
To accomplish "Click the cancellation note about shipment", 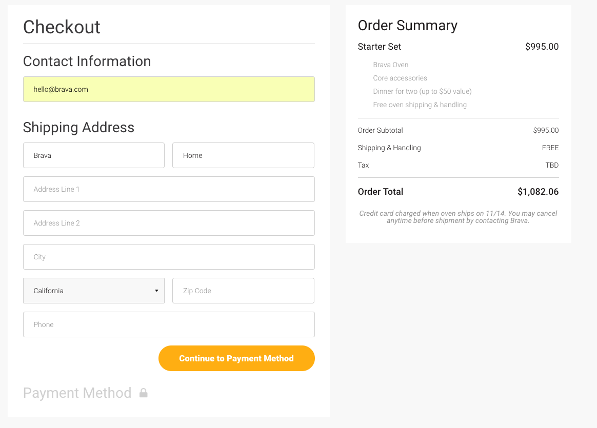I will pos(458,217).
